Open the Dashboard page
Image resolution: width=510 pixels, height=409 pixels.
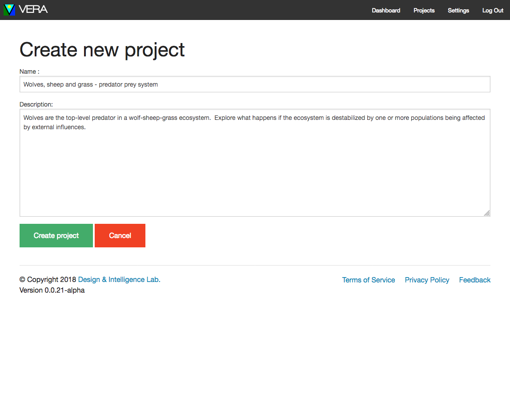386,10
